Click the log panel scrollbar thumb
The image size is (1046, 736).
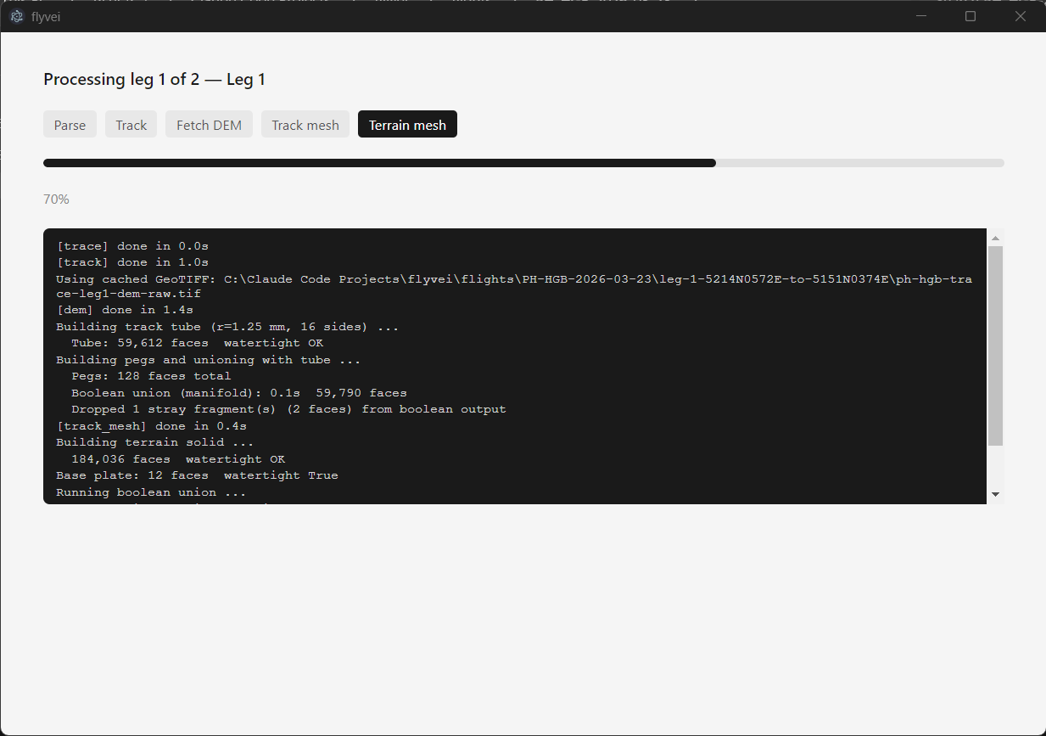pos(996,346)
